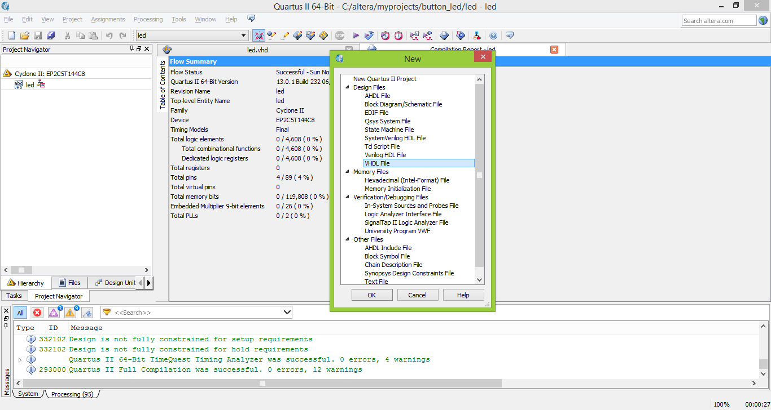Click the speech bubble icon beside Help menu
Screen dimensions: 771x410
click(x=251, y=19)
